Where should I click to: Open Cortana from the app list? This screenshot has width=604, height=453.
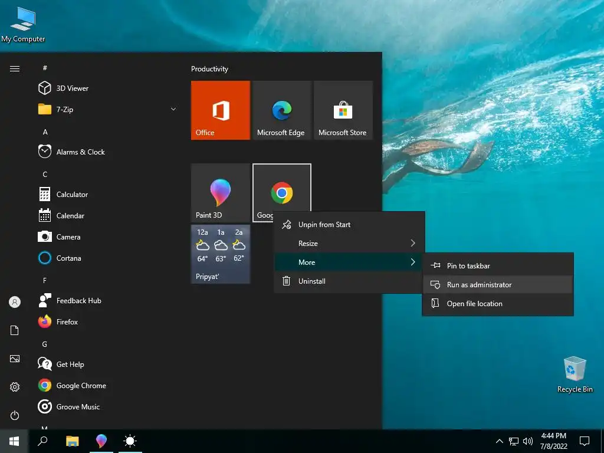(x=108, y=258)
